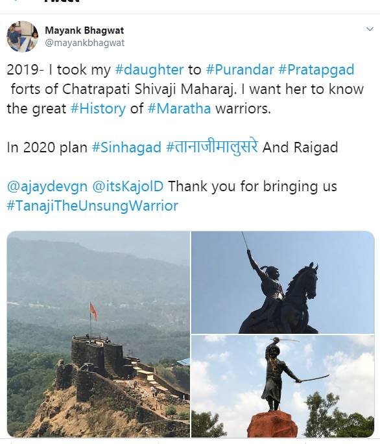View the hilltop fort photo with flag
The width and height of the screenshot is (380, 444).
(99, 334)
